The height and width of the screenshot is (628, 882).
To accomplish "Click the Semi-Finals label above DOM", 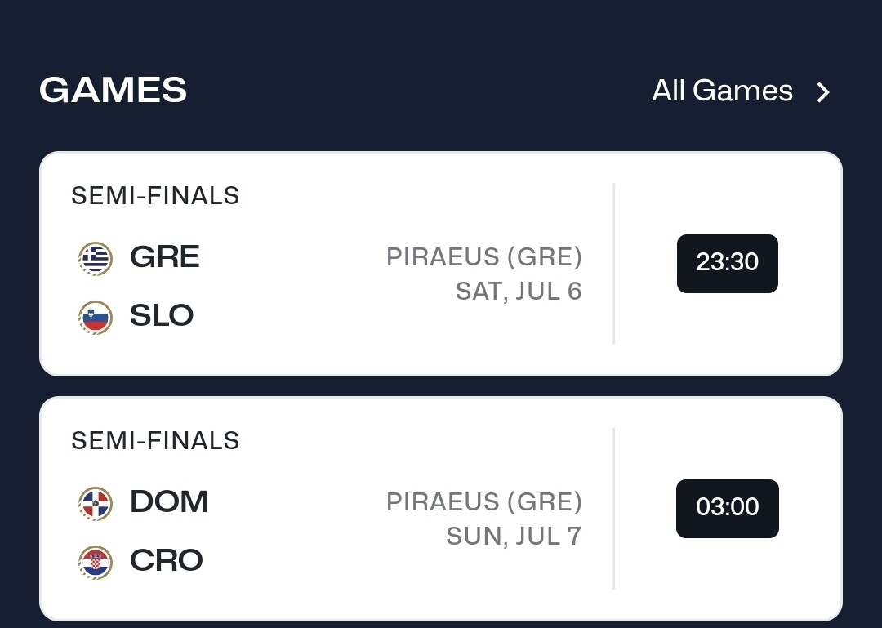I will click(x=155, y=441).
